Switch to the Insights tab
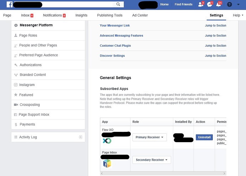Screen dimensions: 246x176 pyautogui.click(x=81, y=15)
